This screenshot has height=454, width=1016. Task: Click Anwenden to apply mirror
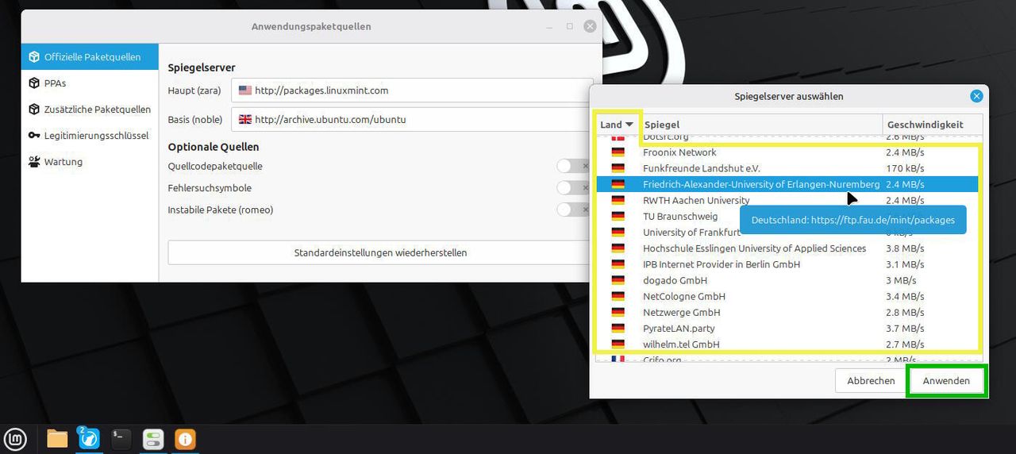(x=946, y=381)
